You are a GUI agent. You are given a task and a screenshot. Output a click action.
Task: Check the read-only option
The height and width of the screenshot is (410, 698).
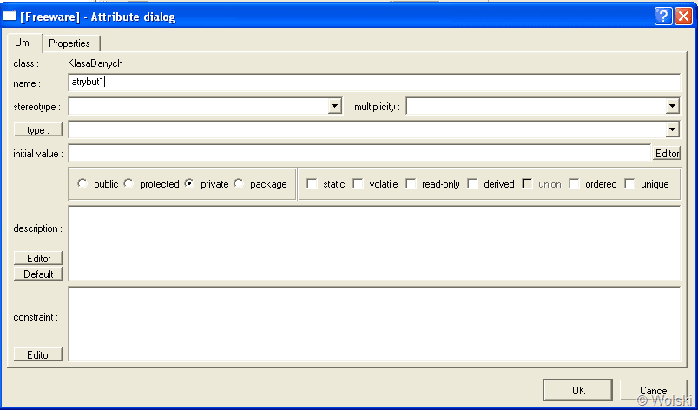412,183
